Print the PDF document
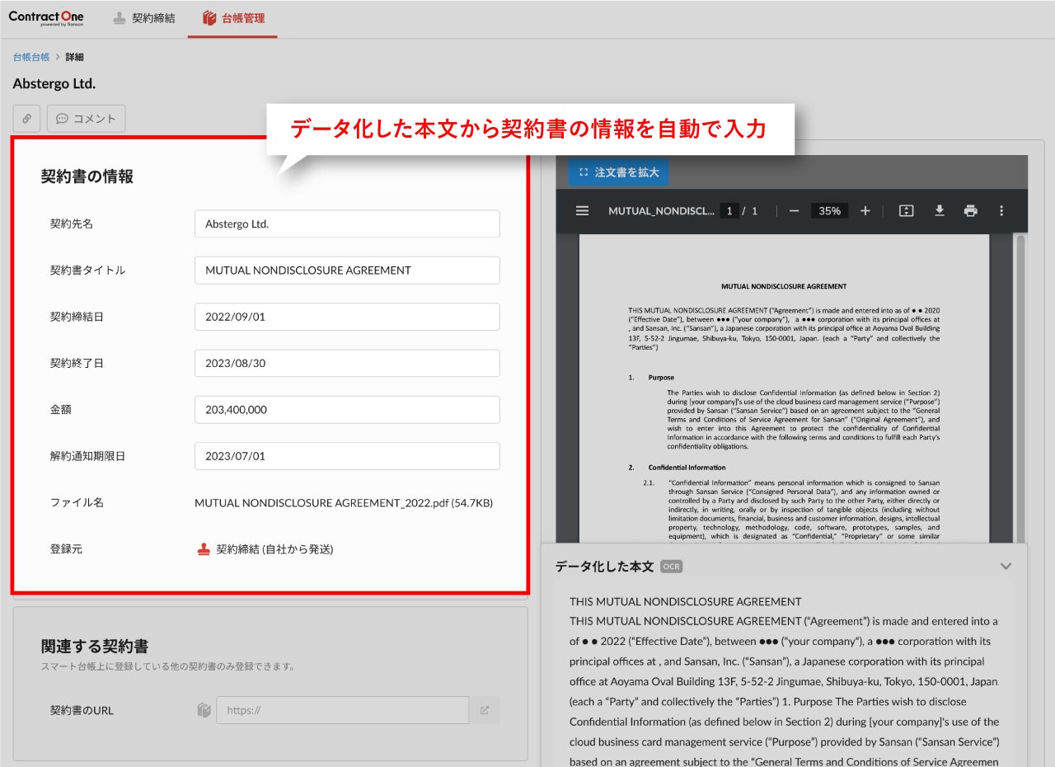 [x=971, y=211]
